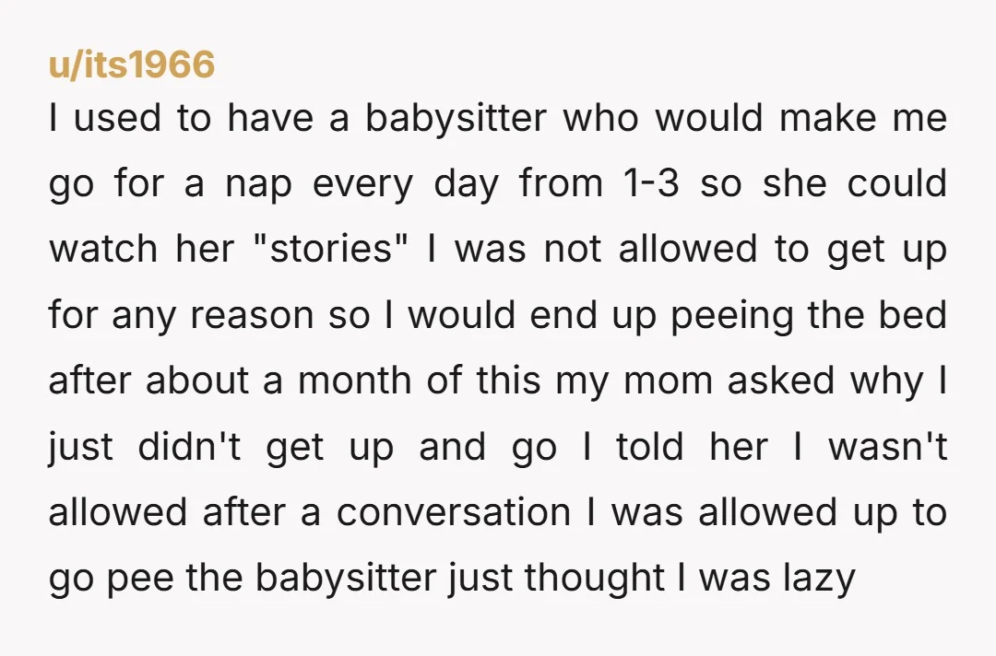
Task: Click the word "peeing" in the text
Action: 731,317
